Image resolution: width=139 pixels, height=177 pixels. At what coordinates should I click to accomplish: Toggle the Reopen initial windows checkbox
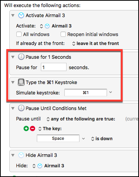tap(63, 34)
